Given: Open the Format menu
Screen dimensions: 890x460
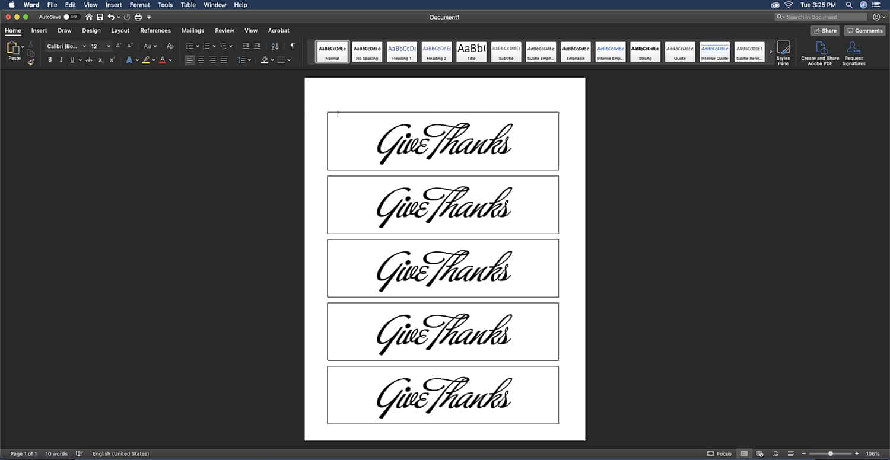Looking at the screenshot, I should [139, 5].
